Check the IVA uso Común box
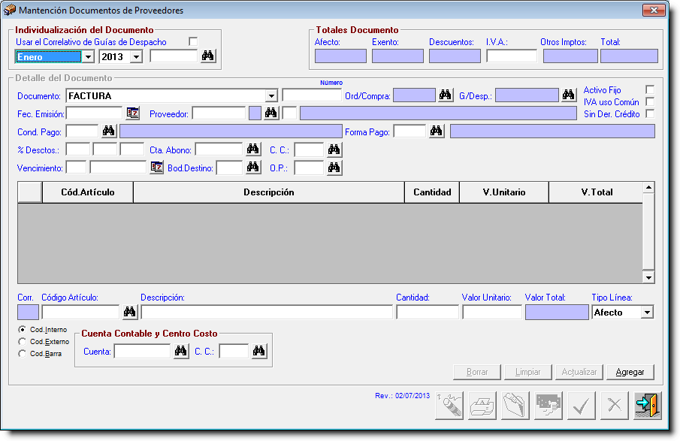 [650, 101]
